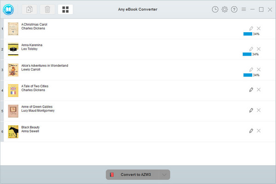276x184 pixels.
Task: Select Black Beauty horse cover thumbnail
Action: [13, 132]
